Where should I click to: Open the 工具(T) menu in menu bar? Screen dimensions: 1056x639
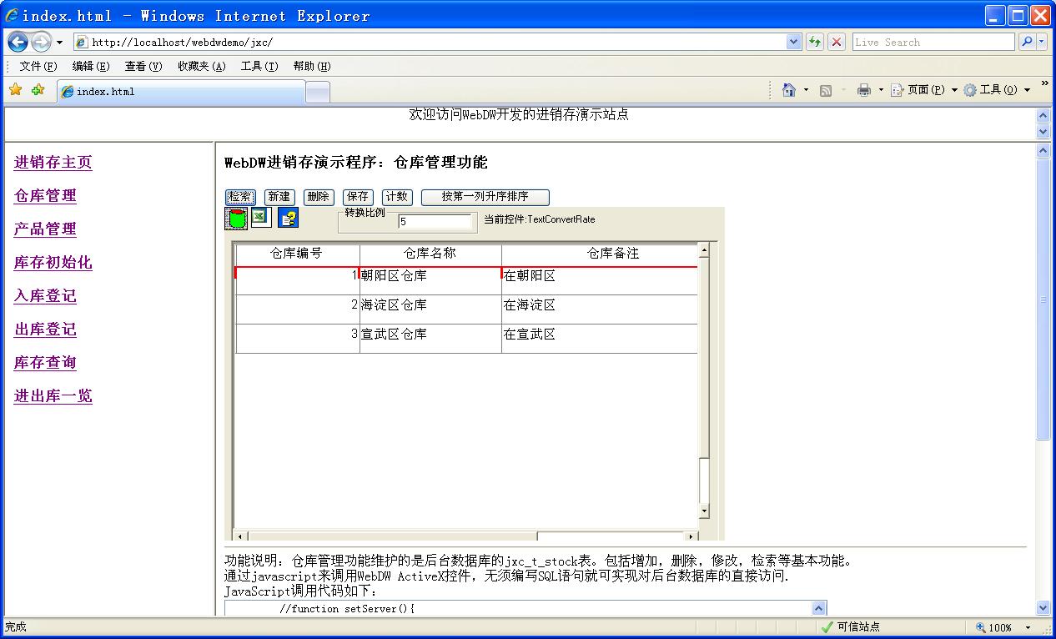click(259, 66)
